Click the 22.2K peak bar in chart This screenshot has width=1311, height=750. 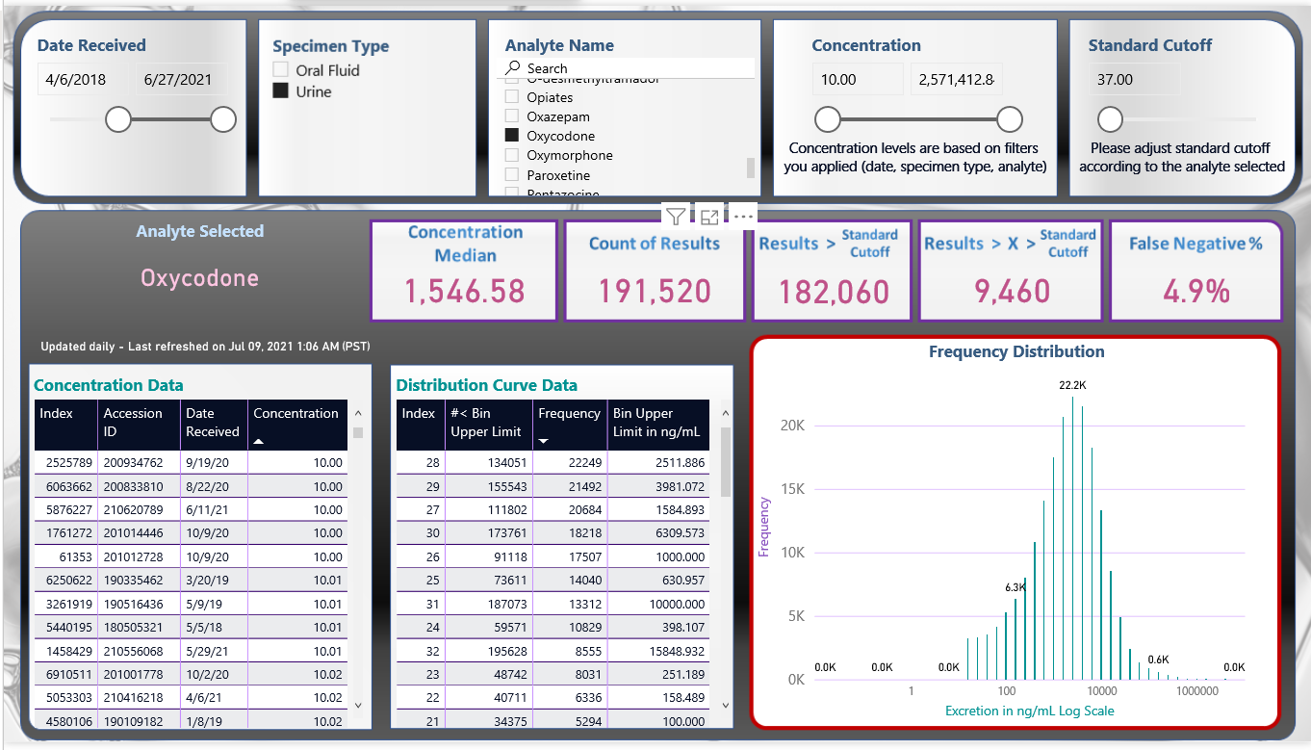(1072, 537)
